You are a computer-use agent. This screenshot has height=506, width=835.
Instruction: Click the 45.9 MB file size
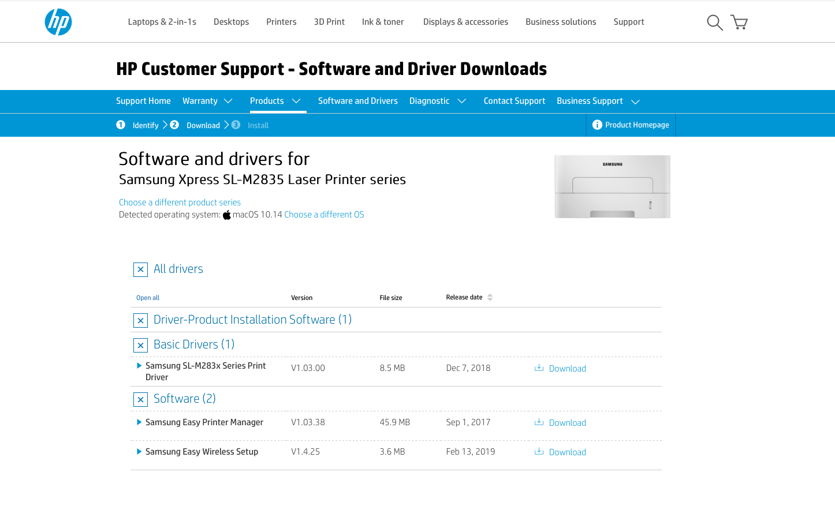tap(395, 422)
